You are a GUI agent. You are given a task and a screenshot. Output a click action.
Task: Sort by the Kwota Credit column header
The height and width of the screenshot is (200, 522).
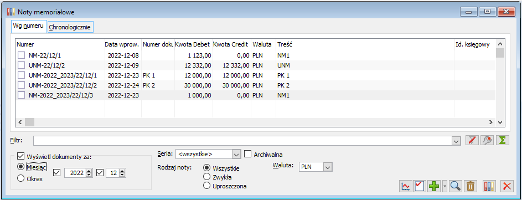[231, 44]
